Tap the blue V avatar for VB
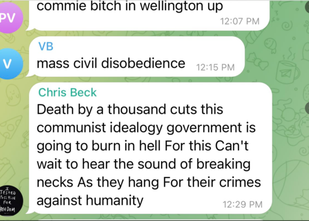This screenshot has width=309, height=221. click(10, 64)
